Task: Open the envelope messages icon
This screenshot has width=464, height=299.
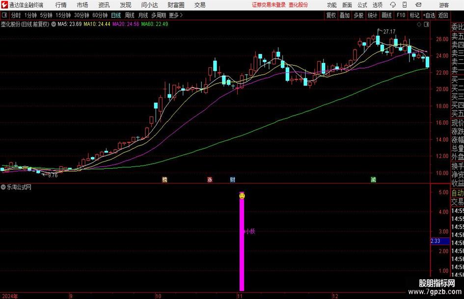Action: click(x=418, y=5)
